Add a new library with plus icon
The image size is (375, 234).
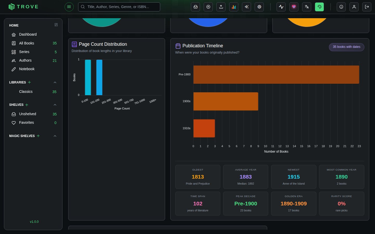tap(29, 82)
